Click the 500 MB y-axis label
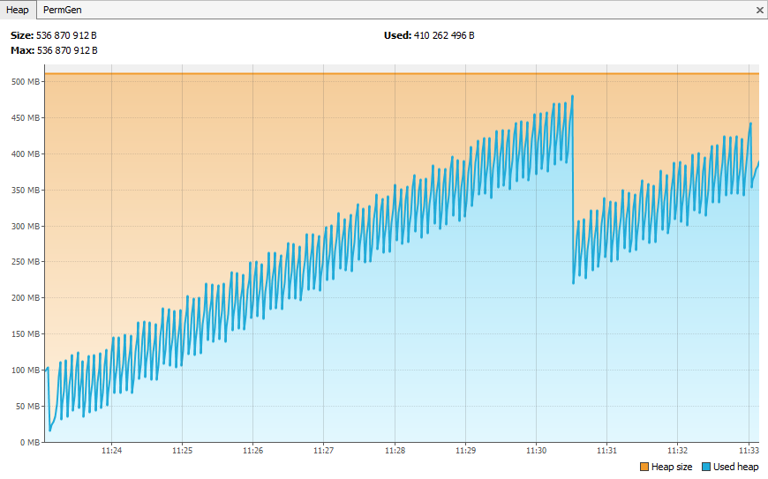 click(25, 82)
